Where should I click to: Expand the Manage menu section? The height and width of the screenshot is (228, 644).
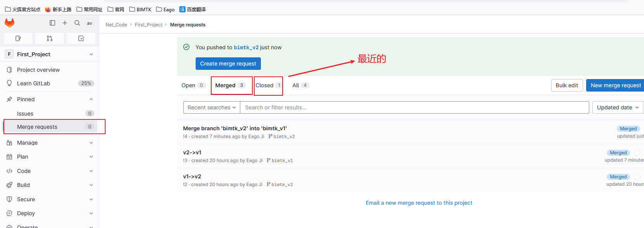[x=50, y=143]
